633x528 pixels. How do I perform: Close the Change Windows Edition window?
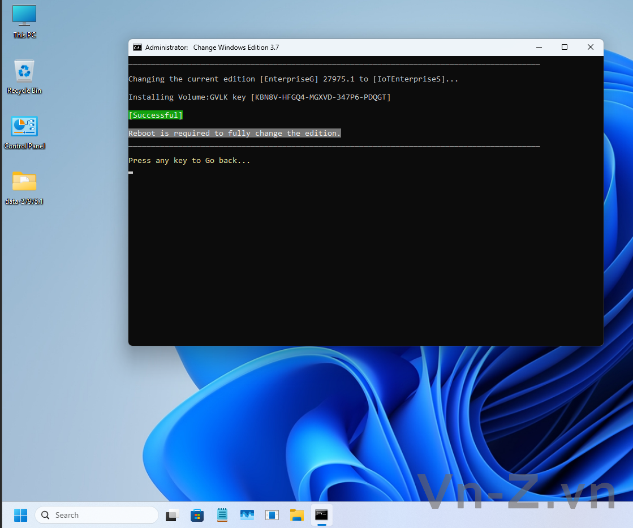pyautogui.click(x=590, y=48)
